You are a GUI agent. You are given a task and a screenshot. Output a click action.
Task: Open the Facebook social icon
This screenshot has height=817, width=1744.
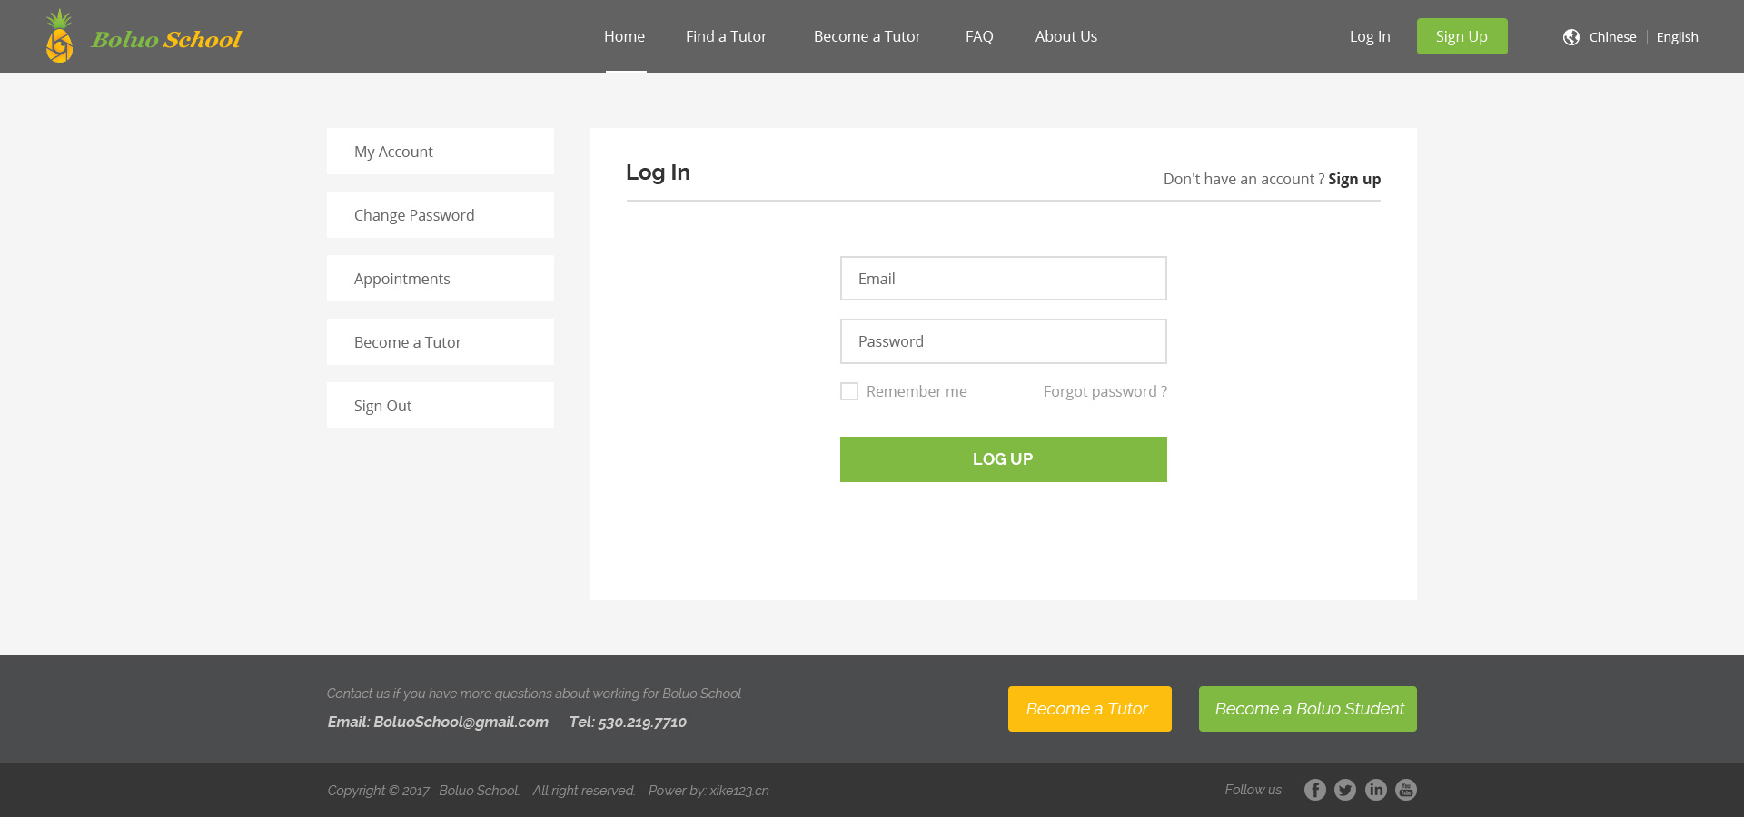coord(1314,790)
